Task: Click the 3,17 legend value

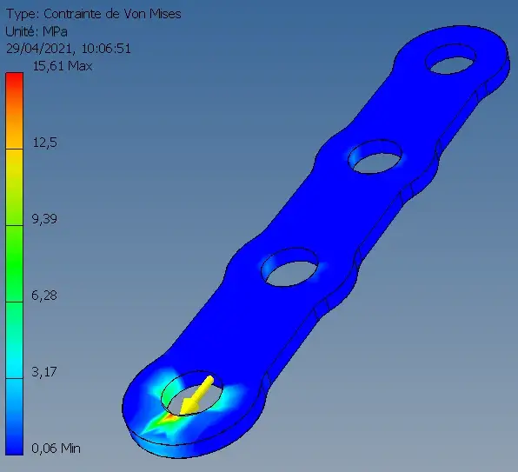Action: pos(44,371)
